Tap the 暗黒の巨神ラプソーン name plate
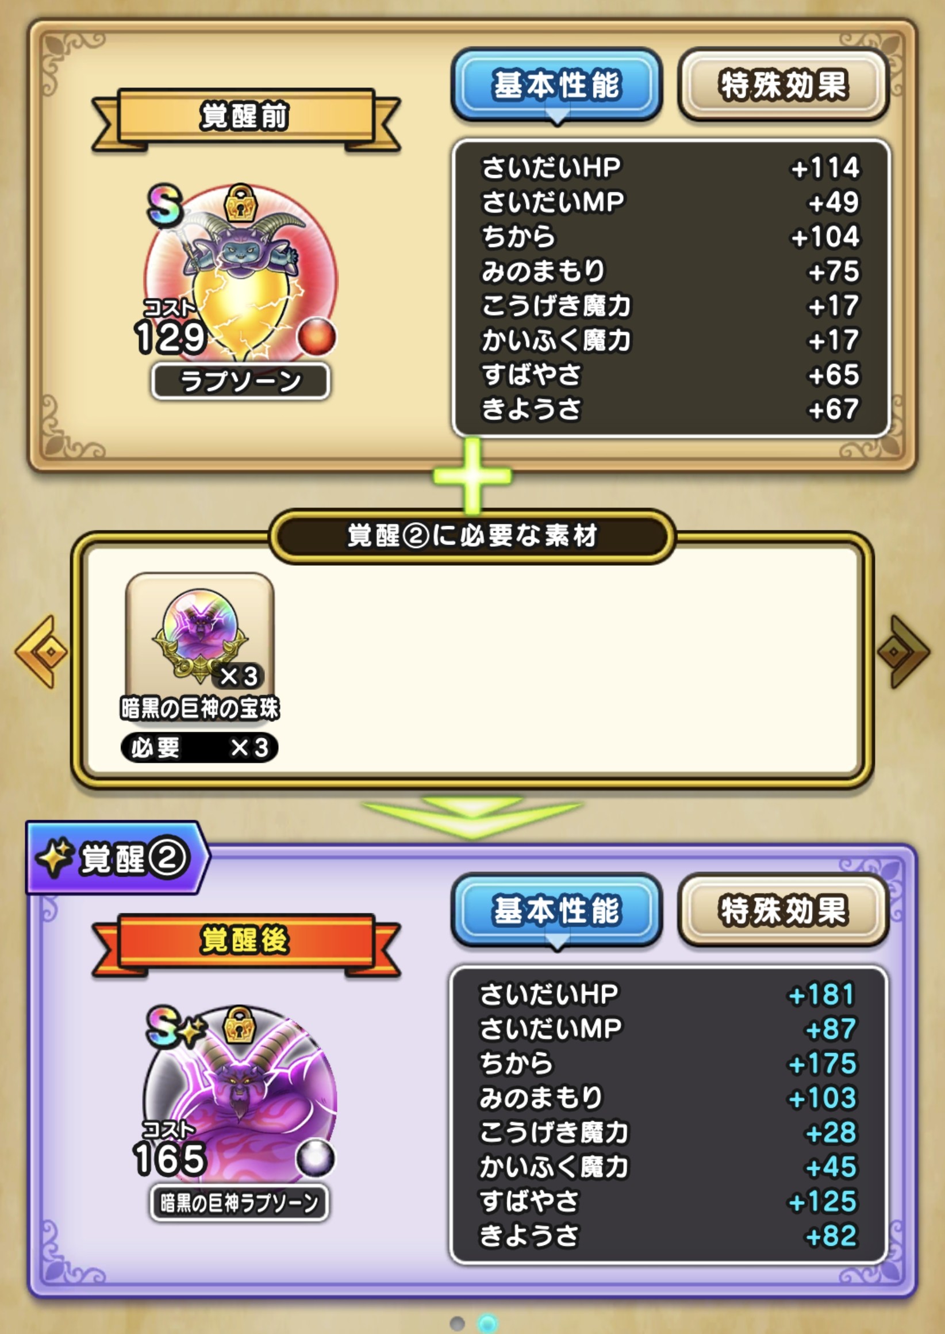945x1334 pixels. (x=239, y=1202)
